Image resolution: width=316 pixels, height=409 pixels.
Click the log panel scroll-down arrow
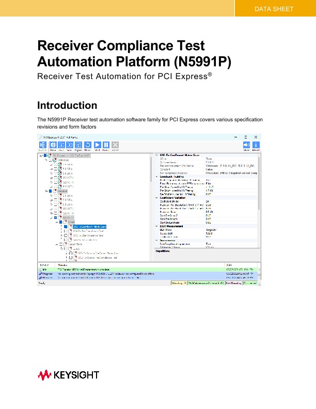259,278
